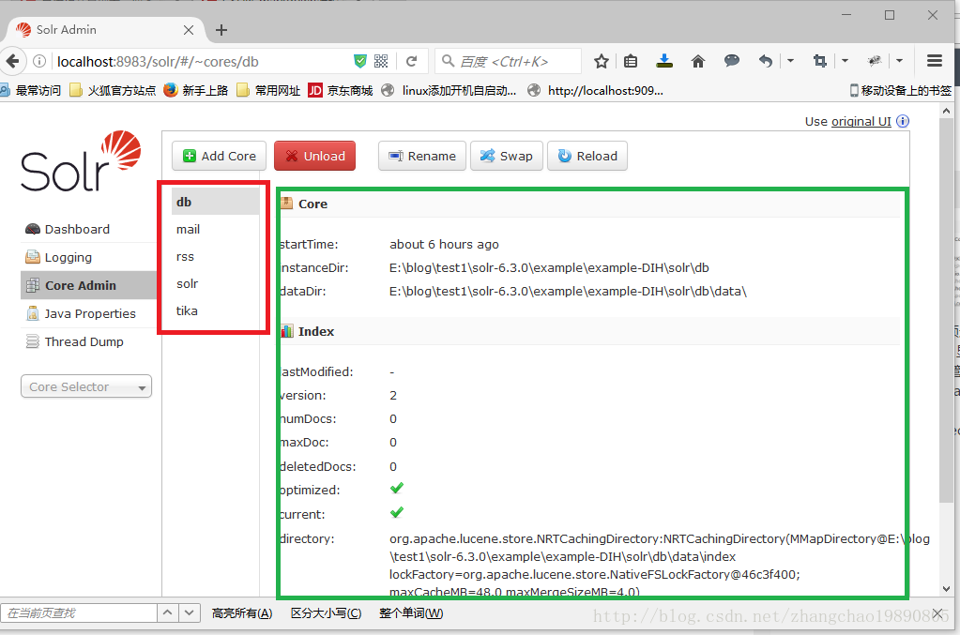This screenshot has width=960, height=635.
Task: Click the page vertical scrollbar
Action: coord(946,309)
